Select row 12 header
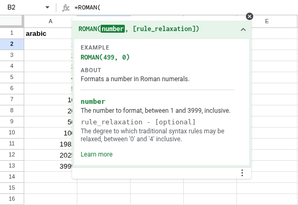298x205 pixels. pyautogui.click(x=12, y=154)
